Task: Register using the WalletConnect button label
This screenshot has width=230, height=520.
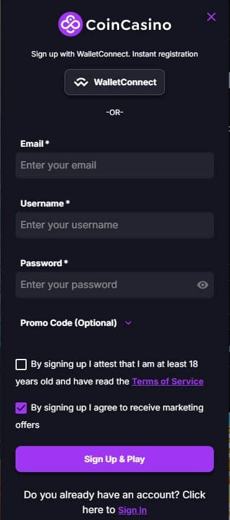Action: 125,82
